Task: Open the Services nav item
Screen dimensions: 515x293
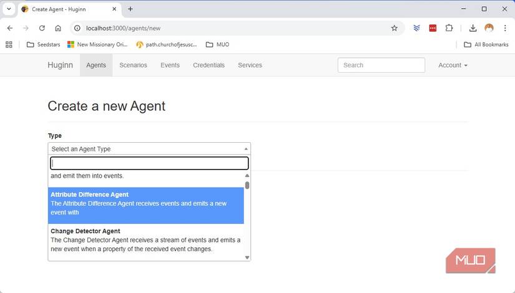Action: (250, 65)
